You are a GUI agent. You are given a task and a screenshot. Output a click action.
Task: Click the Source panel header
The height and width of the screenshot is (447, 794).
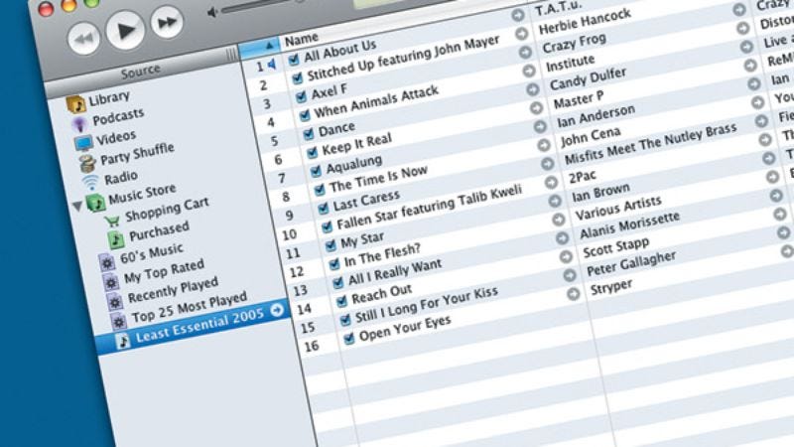140,72
